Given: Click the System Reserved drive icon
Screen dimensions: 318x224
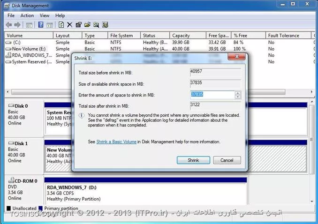Looking at the screenshot, I should [x=8, y=62].
